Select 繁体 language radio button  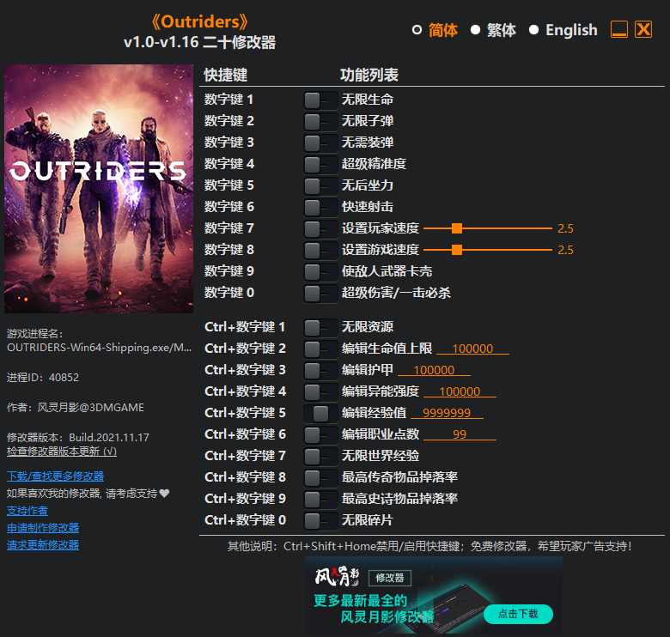tap(475, 30)
